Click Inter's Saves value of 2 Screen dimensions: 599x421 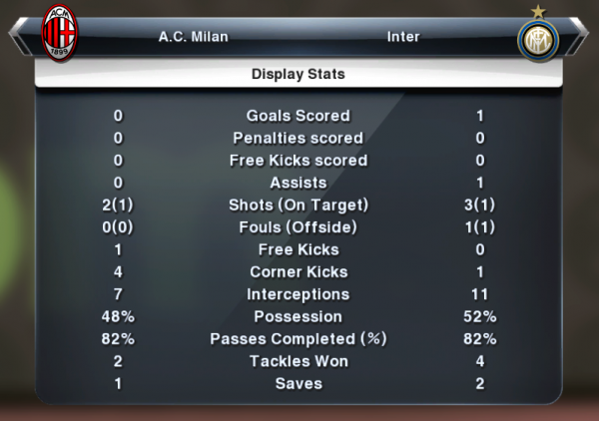(480, 383)
